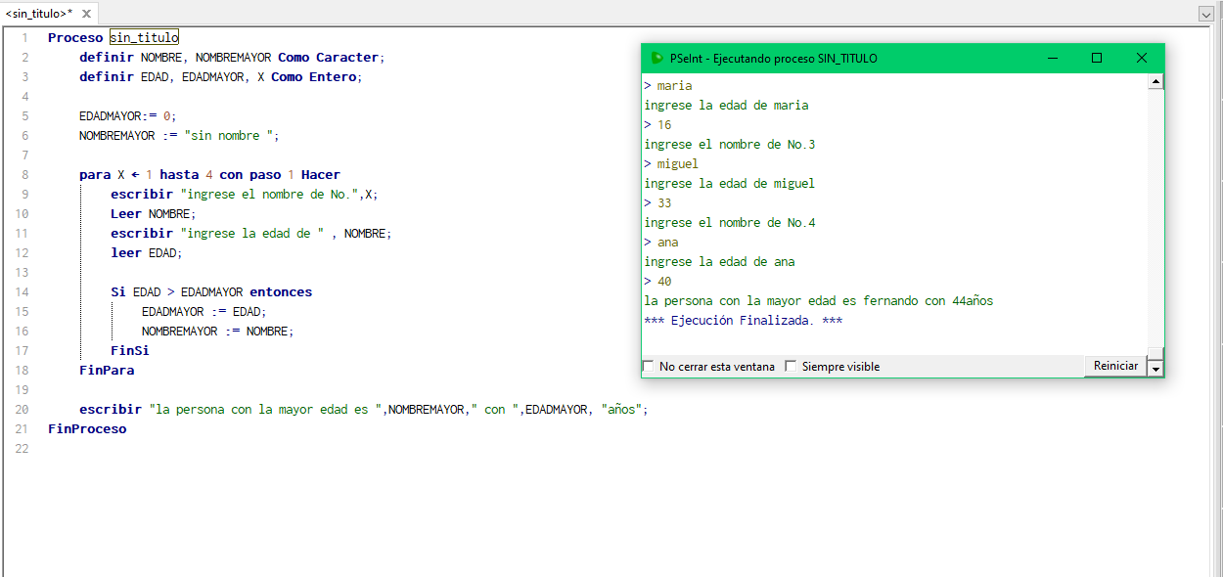
Task: Click line number 8 in the gutter
Action: coord(25,174)
